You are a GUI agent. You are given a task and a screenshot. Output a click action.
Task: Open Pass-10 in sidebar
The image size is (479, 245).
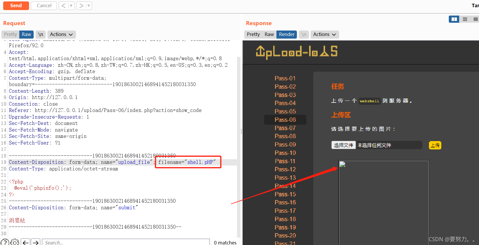[285, 153]
